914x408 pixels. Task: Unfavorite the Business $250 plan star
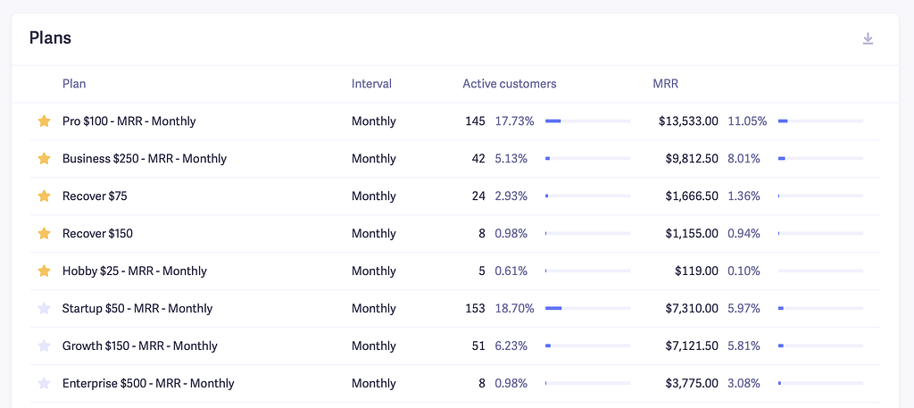click(x=44, y=159)
